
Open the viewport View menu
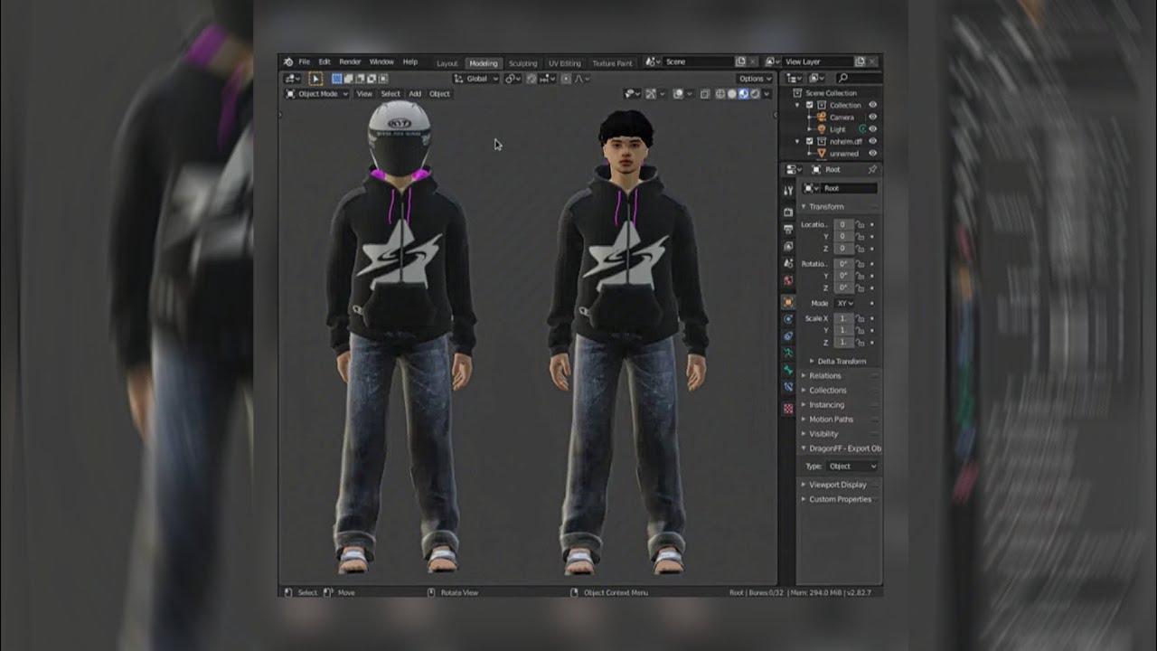pyautogui.click(x=364, y=93)
